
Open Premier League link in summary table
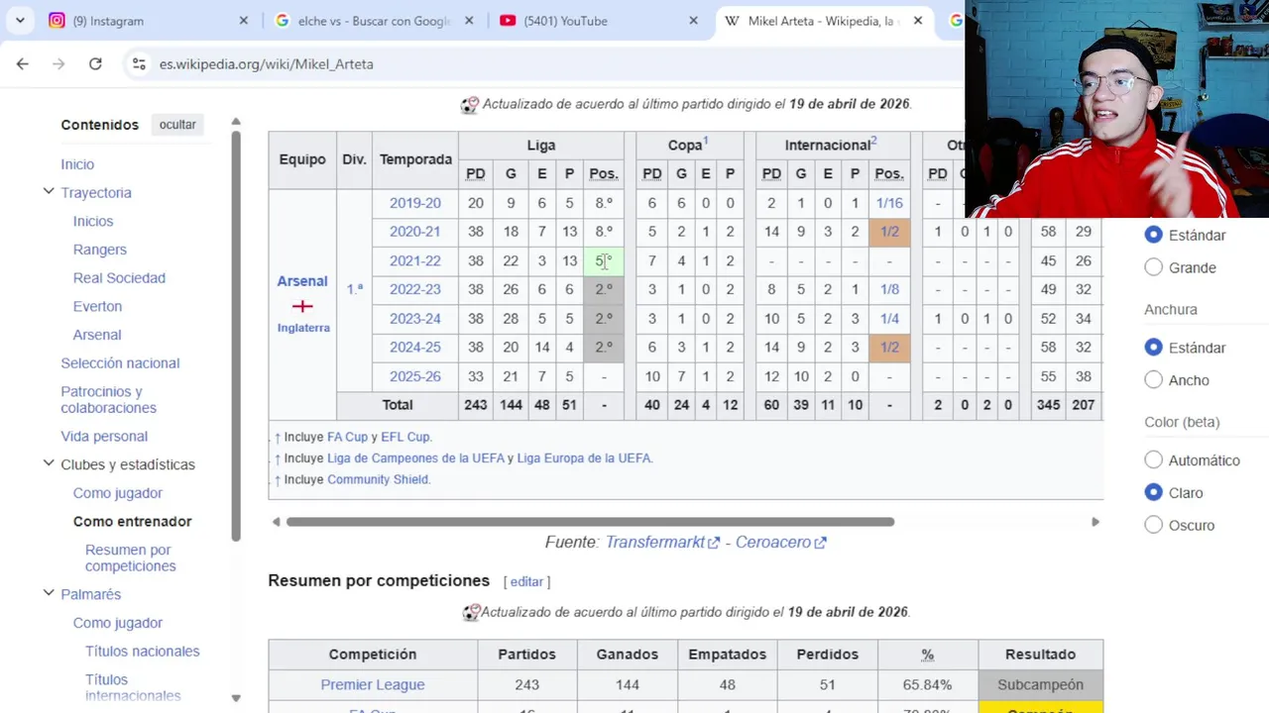pos(373,685)
